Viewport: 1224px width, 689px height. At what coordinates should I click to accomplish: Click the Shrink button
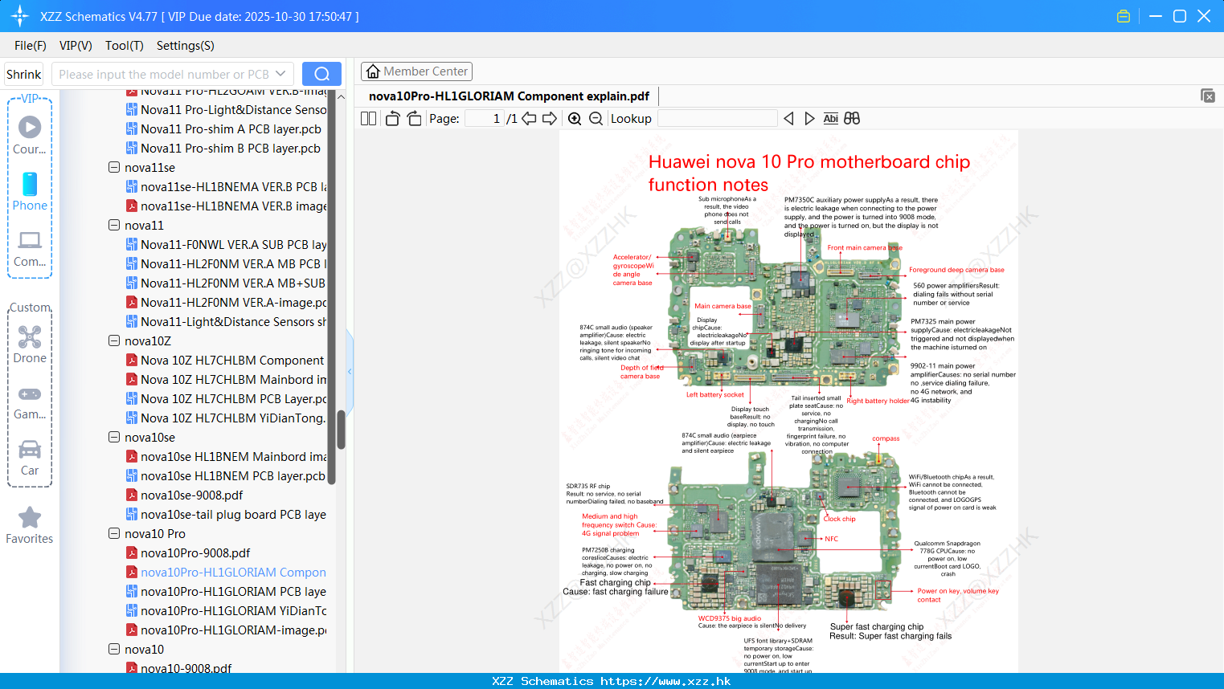tap(23, 74)
